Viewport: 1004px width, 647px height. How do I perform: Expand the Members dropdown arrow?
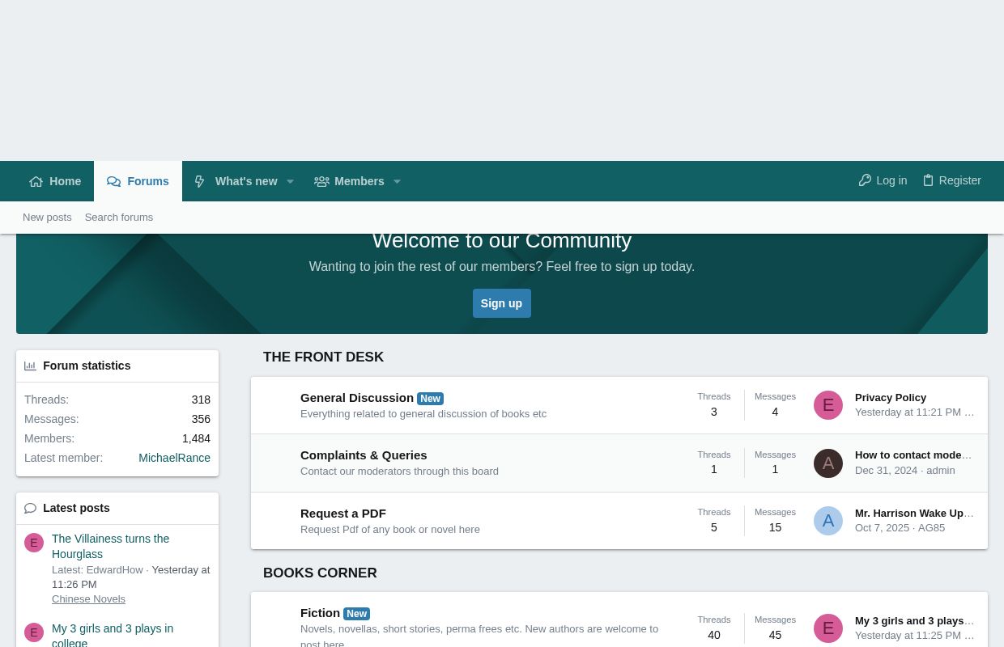[397, 182]
